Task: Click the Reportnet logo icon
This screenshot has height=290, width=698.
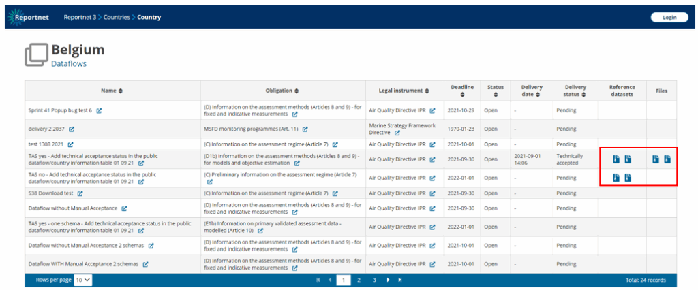Action: (x=15, y=17)
